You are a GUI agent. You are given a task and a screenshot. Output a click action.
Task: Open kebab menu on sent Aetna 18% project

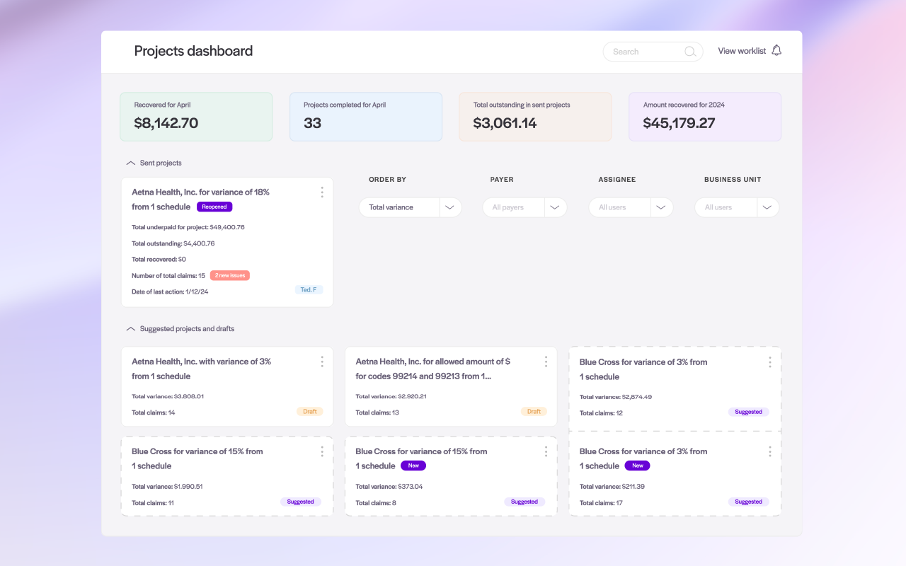click(x=322, y=192)
